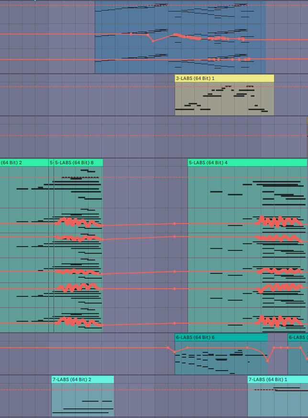Screen dimensions: 308x418
Task: Select the 7-LABS (64 Bit) 1 clip header
Action: click(x=277, y=380)
